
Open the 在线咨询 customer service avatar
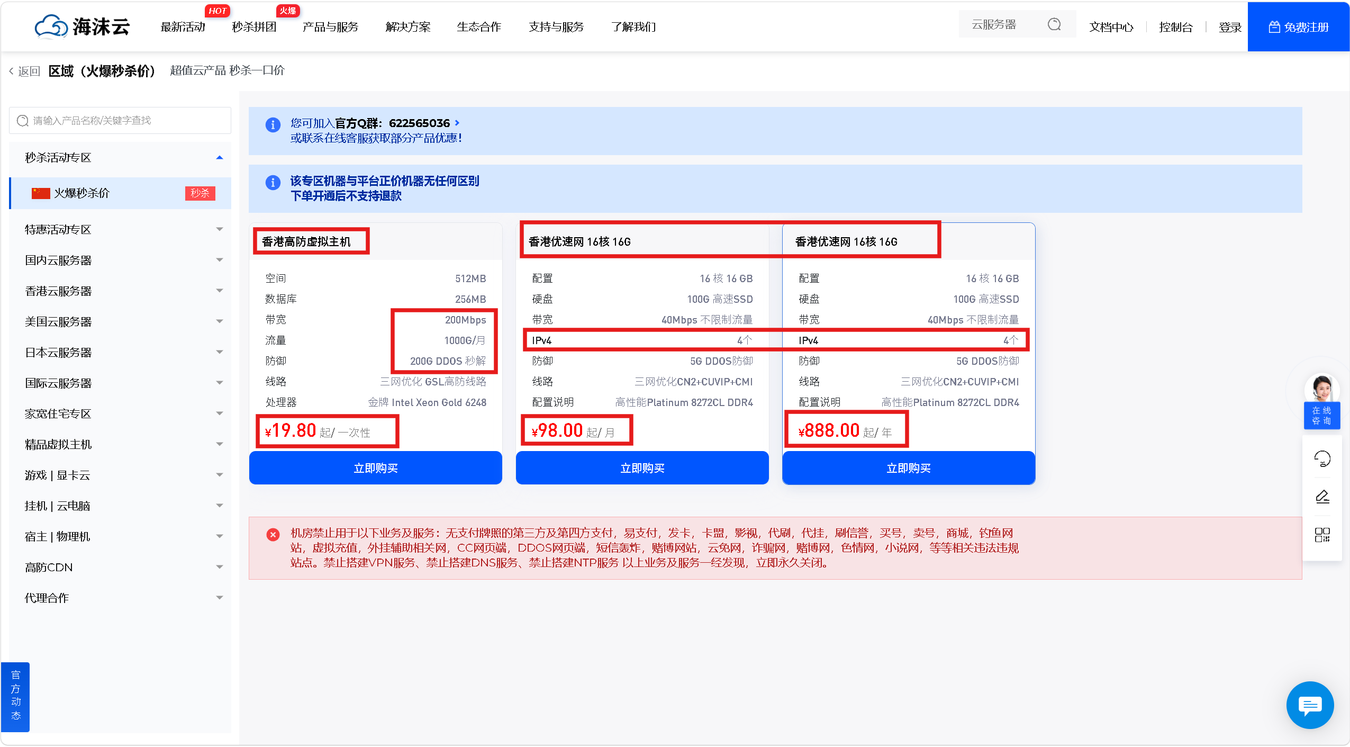point(1321,401)
